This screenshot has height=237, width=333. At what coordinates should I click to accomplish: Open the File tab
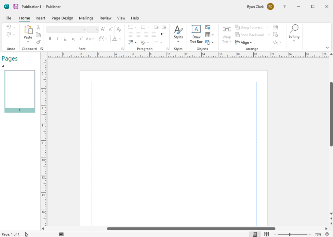tap(8, 18)
